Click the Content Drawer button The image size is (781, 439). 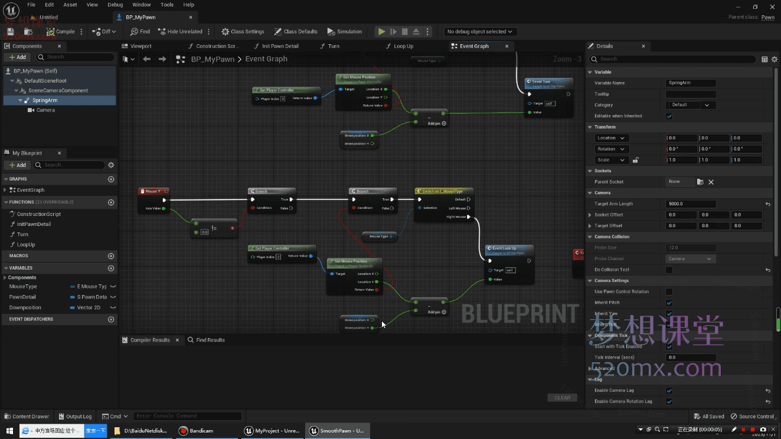point(27,417)
